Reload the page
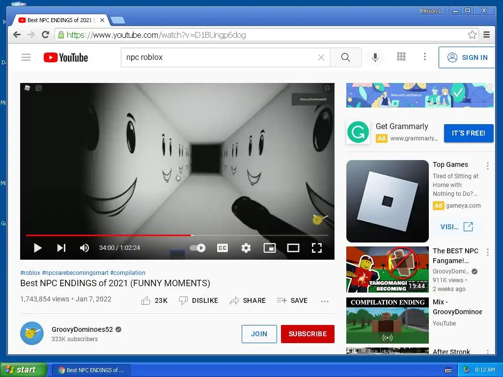The height and width of the screenshot is (377, 503). pos(46,35)
